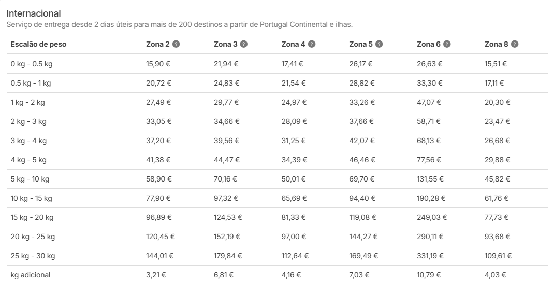Click the Zona 6 column header text
This screenshot has width=553, height=292.
click(428, 44)
